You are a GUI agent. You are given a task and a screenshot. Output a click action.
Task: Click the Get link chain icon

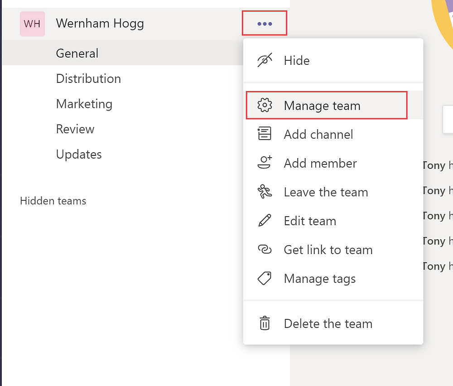[x=265, y=249]
